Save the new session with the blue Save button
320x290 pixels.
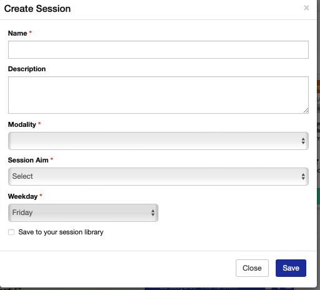[291, 268]
